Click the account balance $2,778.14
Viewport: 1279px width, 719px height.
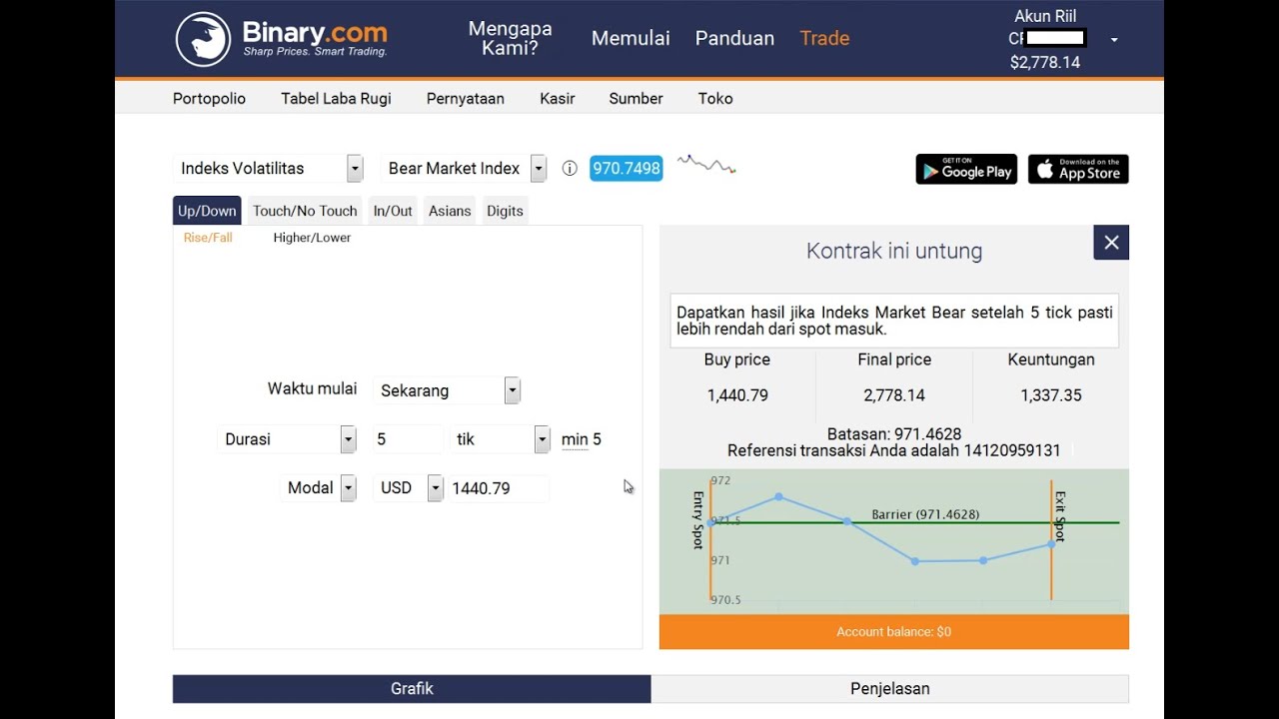[x=1045, y=62]
